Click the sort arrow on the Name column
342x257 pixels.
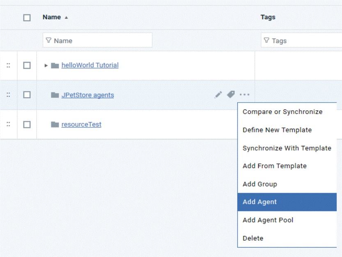[x=66, y=18]
